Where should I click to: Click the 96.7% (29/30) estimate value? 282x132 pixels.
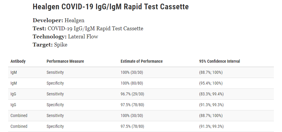132,94
